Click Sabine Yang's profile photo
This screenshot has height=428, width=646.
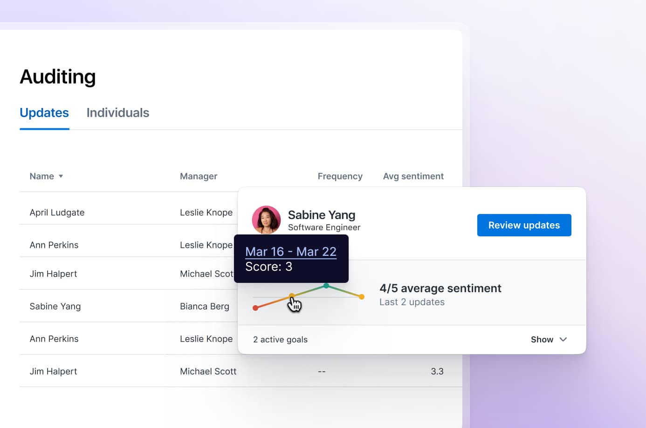point(266,220)
